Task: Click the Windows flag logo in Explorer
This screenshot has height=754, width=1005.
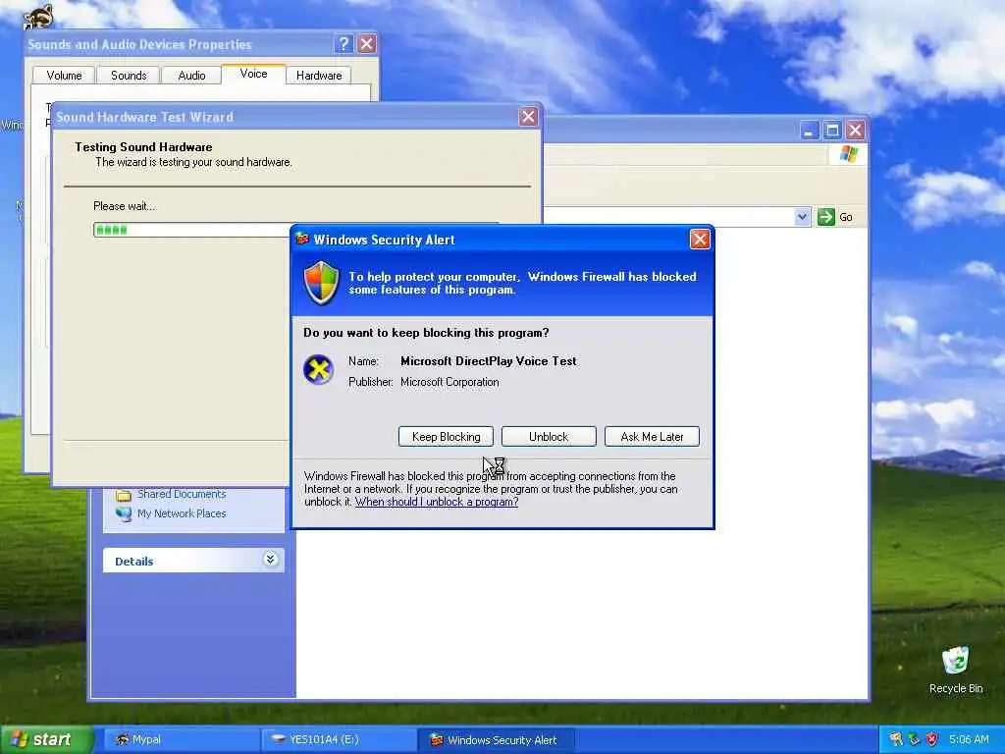Action: [849, 154]
